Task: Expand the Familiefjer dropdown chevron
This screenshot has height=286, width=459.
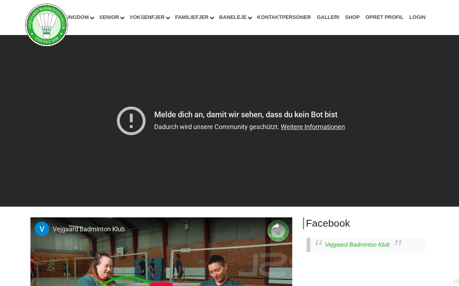Action: 212,18
